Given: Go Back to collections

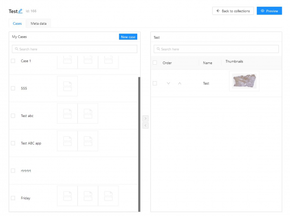Looking at the screenshot, I should (233, 11).
